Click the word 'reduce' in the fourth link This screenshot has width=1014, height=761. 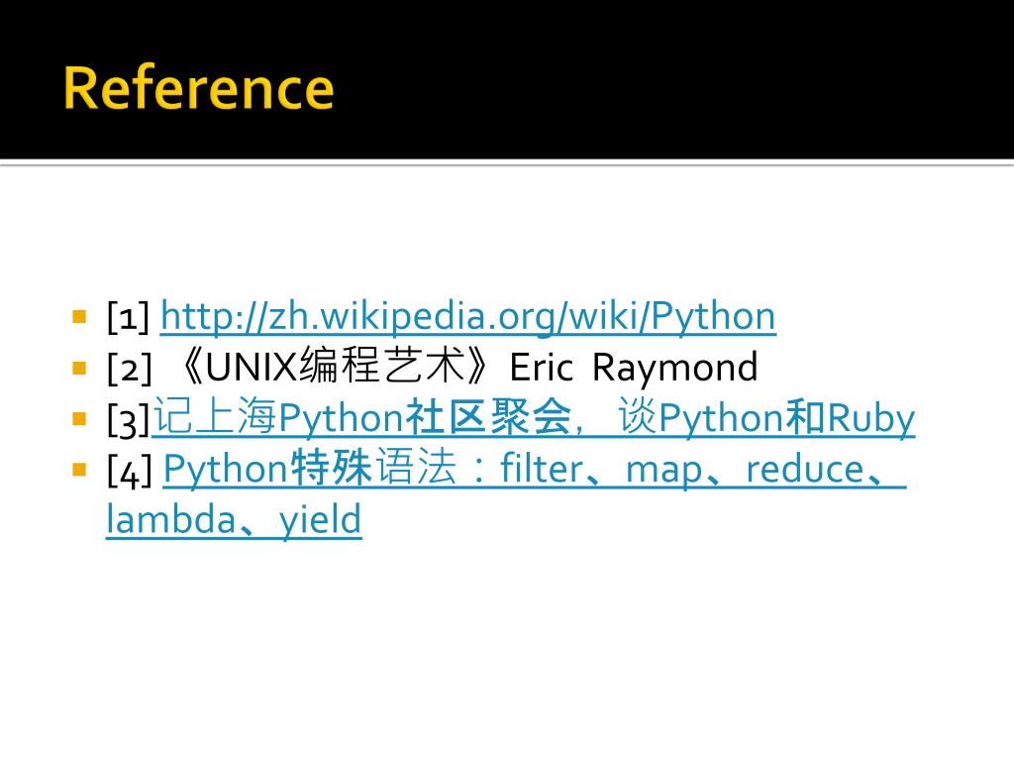805,469
